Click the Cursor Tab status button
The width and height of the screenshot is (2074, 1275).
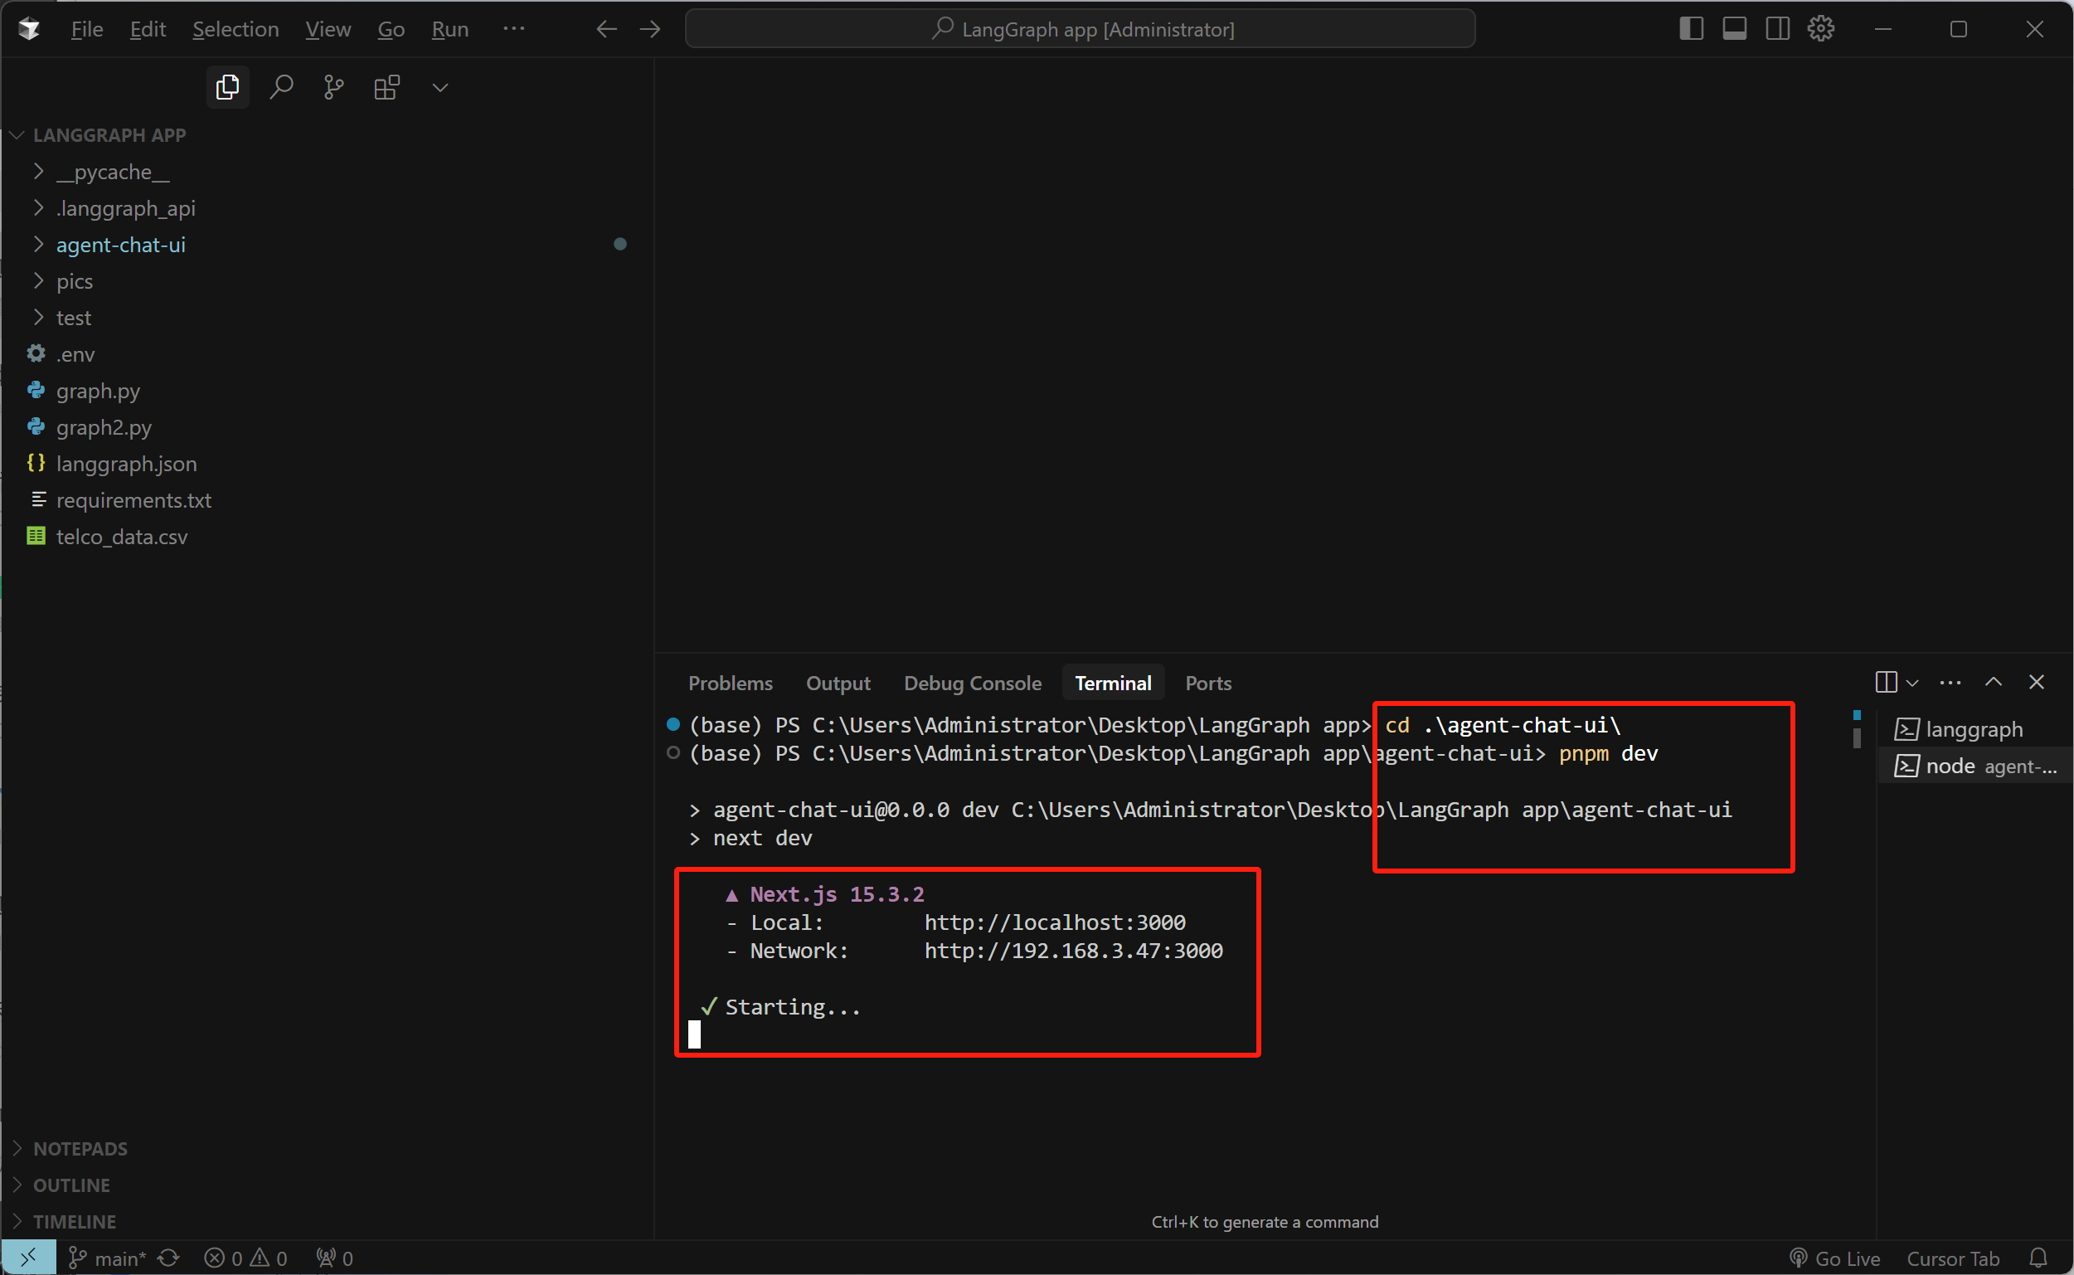point(1953,1258)
